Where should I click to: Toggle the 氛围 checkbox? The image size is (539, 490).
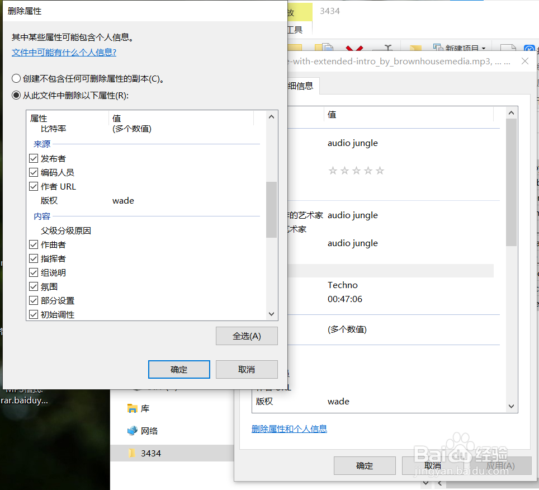point(34,286)
